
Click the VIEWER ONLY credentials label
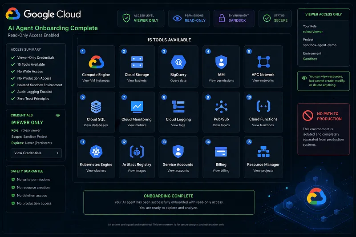coord(27,122)
